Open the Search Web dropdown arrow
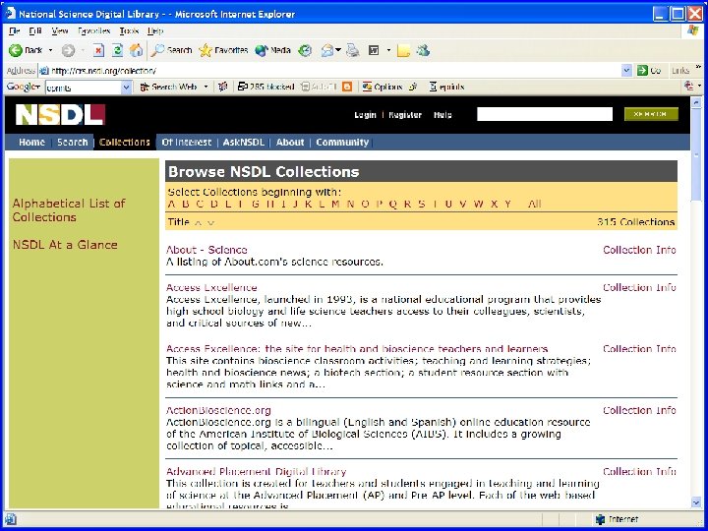Screen dimensions: 708x531 click(206, 87)
